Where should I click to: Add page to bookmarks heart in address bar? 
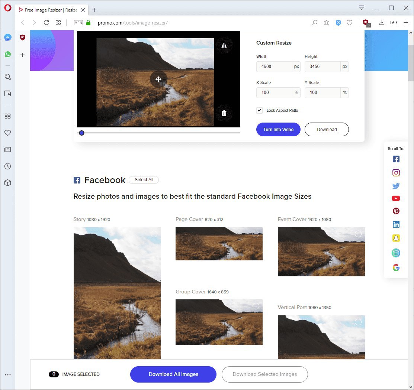pyautogui.click(x=349, y=23)
